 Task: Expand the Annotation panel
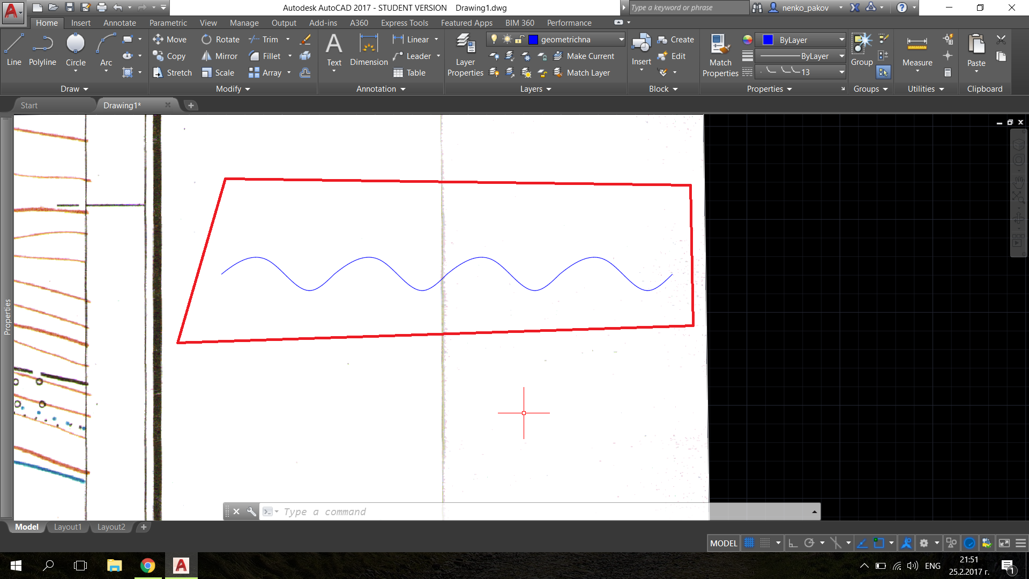tap(381, 89)
